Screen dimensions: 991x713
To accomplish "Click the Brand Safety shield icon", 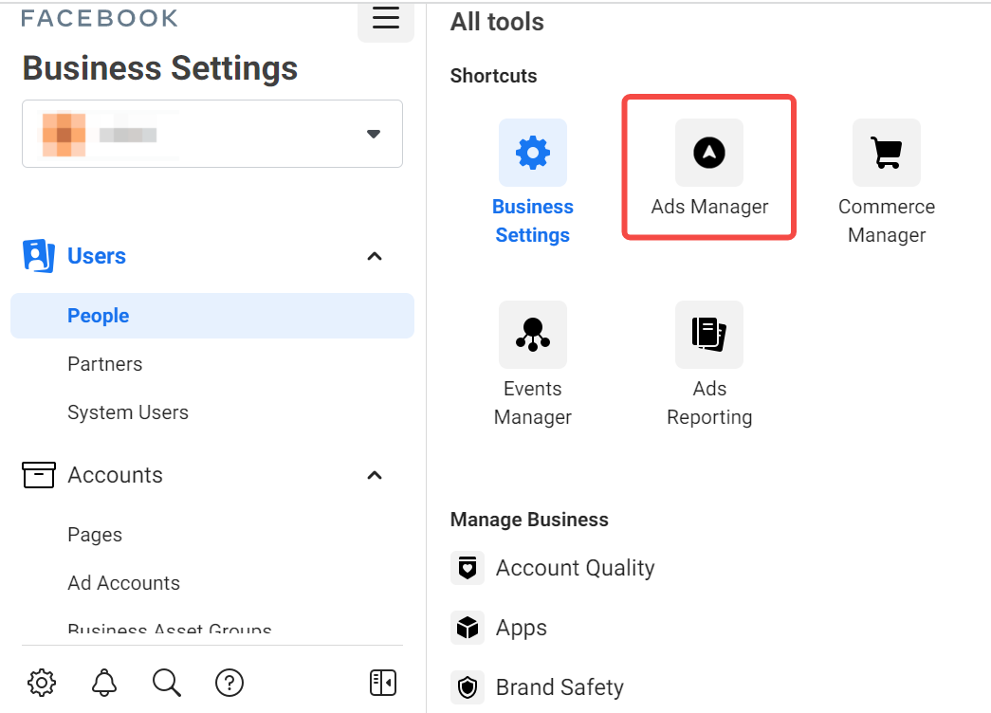I will pyautogui.click(x=468, y=687).
